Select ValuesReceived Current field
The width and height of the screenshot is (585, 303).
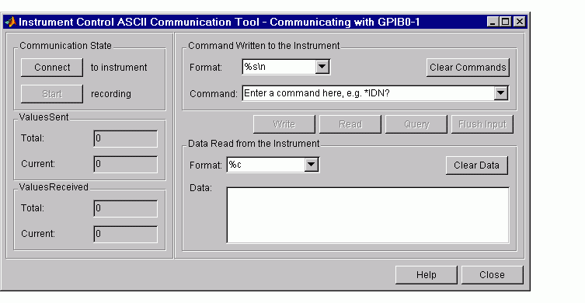[126, 234]
